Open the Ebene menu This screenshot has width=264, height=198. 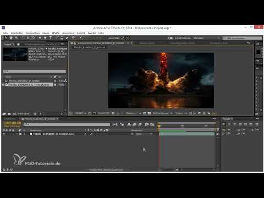46,33
